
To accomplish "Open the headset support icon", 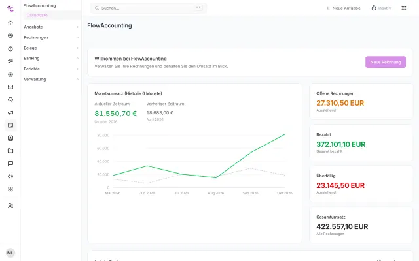I will click(10, 100).
